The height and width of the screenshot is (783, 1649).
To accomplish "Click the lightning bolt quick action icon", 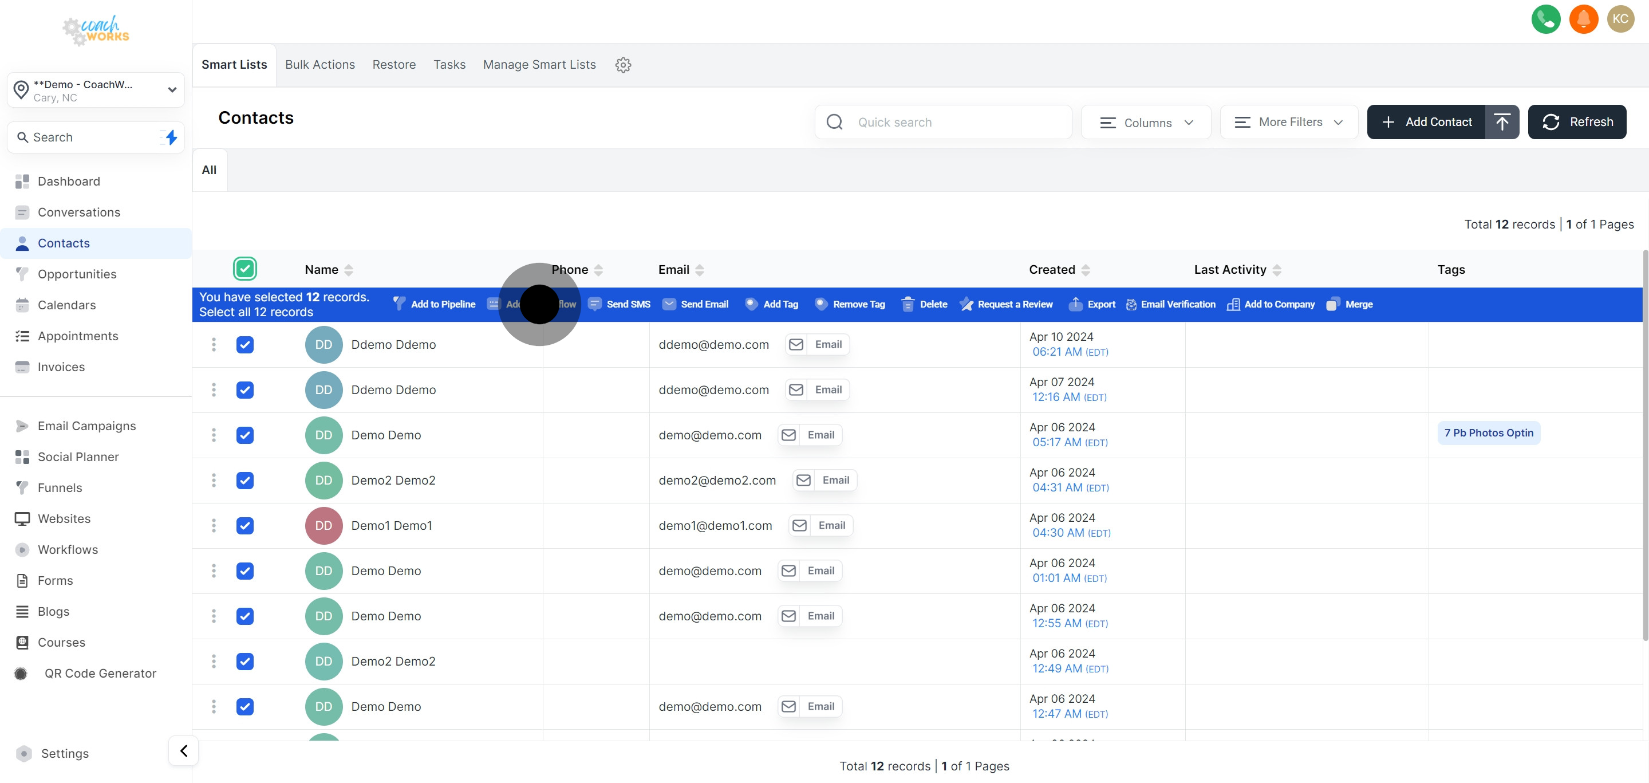I will point(171,137).
